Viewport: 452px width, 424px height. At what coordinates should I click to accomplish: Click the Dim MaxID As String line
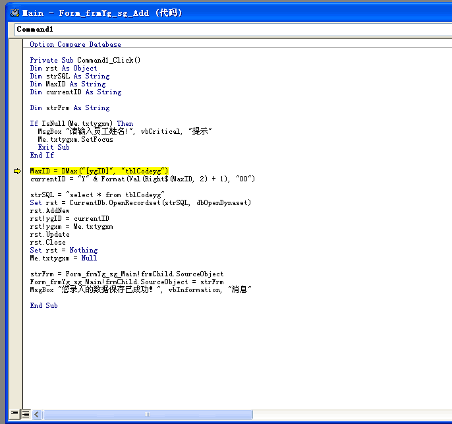pyautogui.click(x=68, y=84)
